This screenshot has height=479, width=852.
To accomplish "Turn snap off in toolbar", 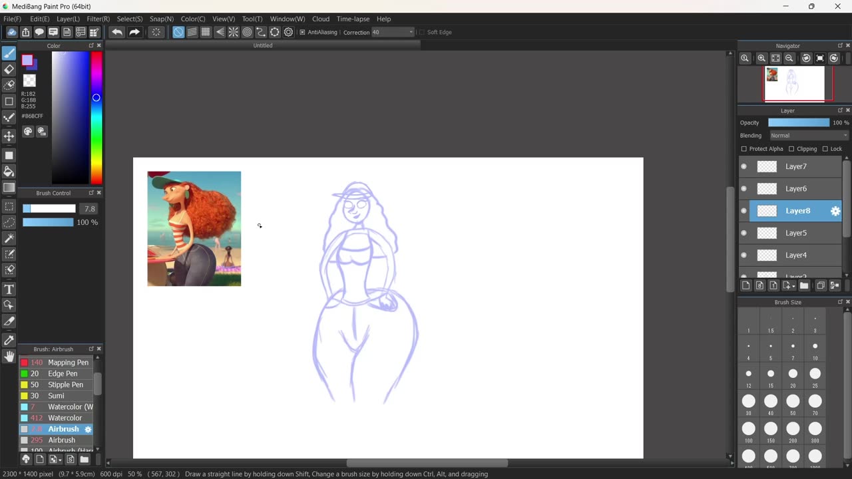I will (x=178, y=32).
